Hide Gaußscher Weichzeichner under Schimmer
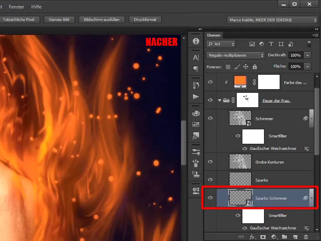 coord(245,149)
